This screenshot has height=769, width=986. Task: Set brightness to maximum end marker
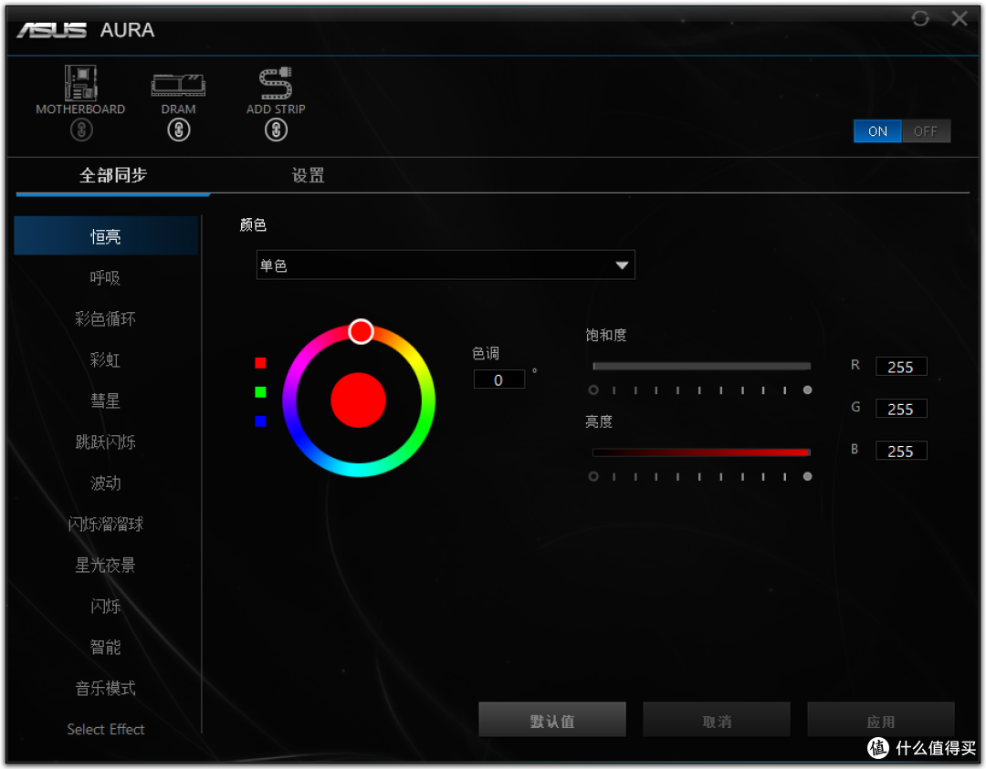tap(807, 477)
